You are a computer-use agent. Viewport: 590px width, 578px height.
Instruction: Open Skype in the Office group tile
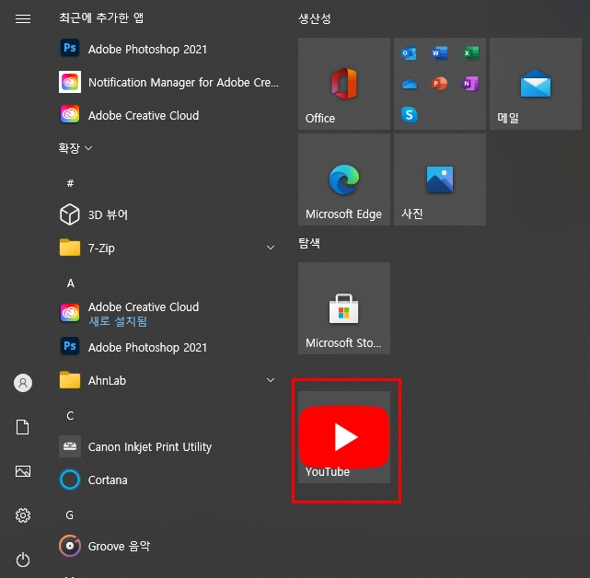[409, 114]
